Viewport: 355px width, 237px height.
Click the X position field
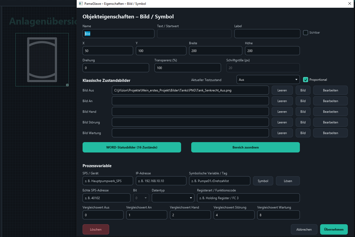coord(108,51)
